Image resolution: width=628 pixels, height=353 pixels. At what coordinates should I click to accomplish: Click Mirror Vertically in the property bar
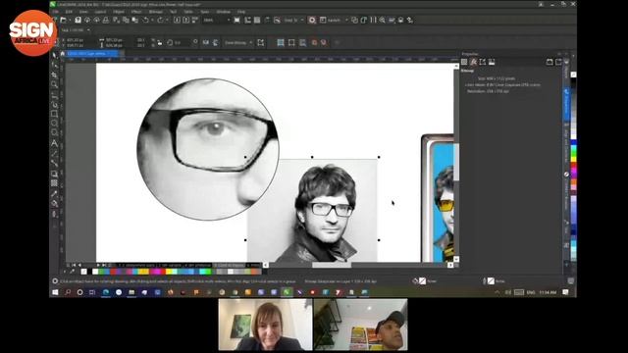[x=215, y=42]
